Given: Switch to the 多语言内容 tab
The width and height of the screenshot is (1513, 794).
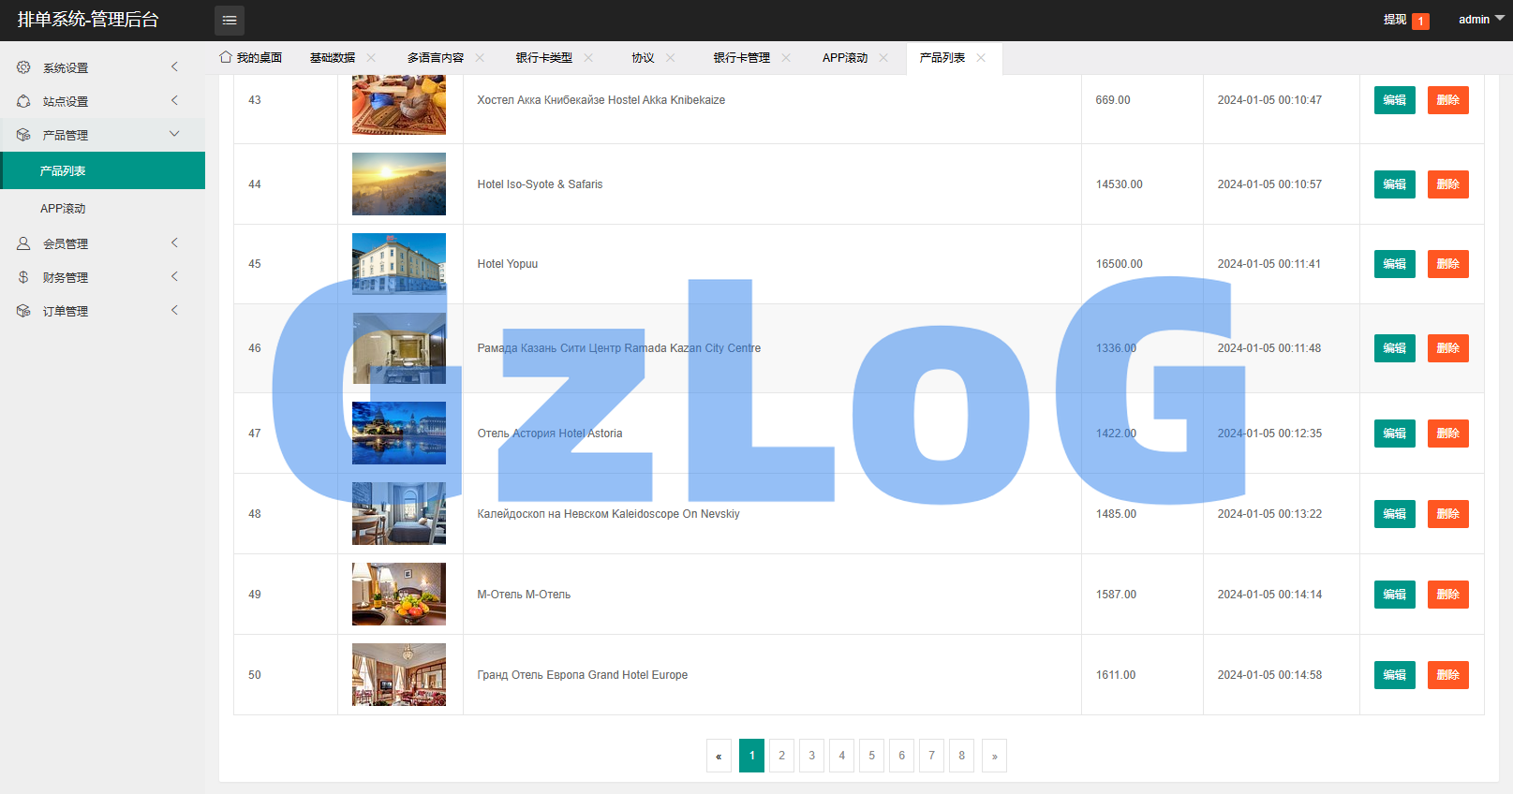Looking at the screenshot, I should (436, 58).
